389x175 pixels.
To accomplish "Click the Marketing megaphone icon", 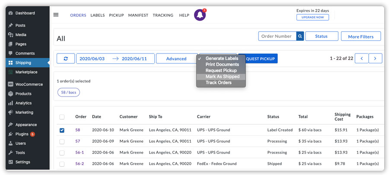I will 10,112.
